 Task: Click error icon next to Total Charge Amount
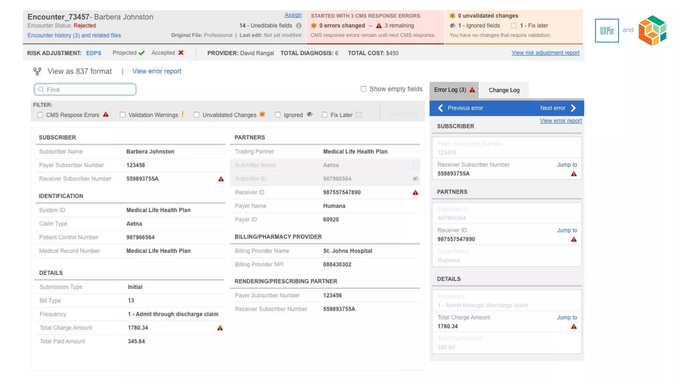tap(220, 328)
